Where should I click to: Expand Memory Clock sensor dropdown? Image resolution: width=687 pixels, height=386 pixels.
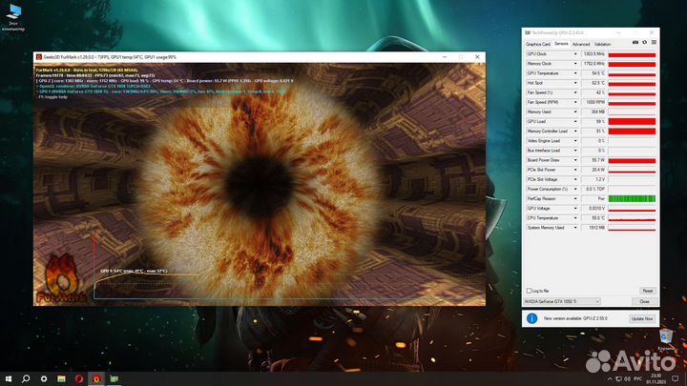click(x=575, y=64)
